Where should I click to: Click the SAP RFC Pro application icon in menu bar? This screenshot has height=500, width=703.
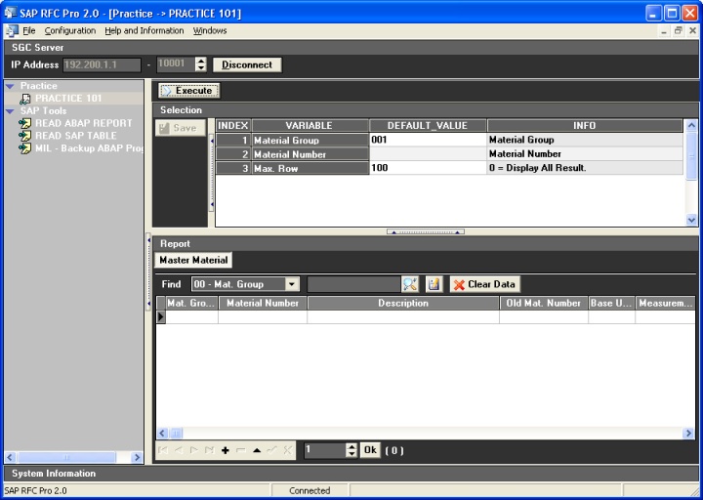point(12,30)
